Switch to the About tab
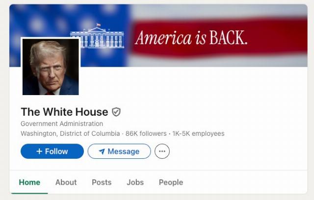 point(66,182)
